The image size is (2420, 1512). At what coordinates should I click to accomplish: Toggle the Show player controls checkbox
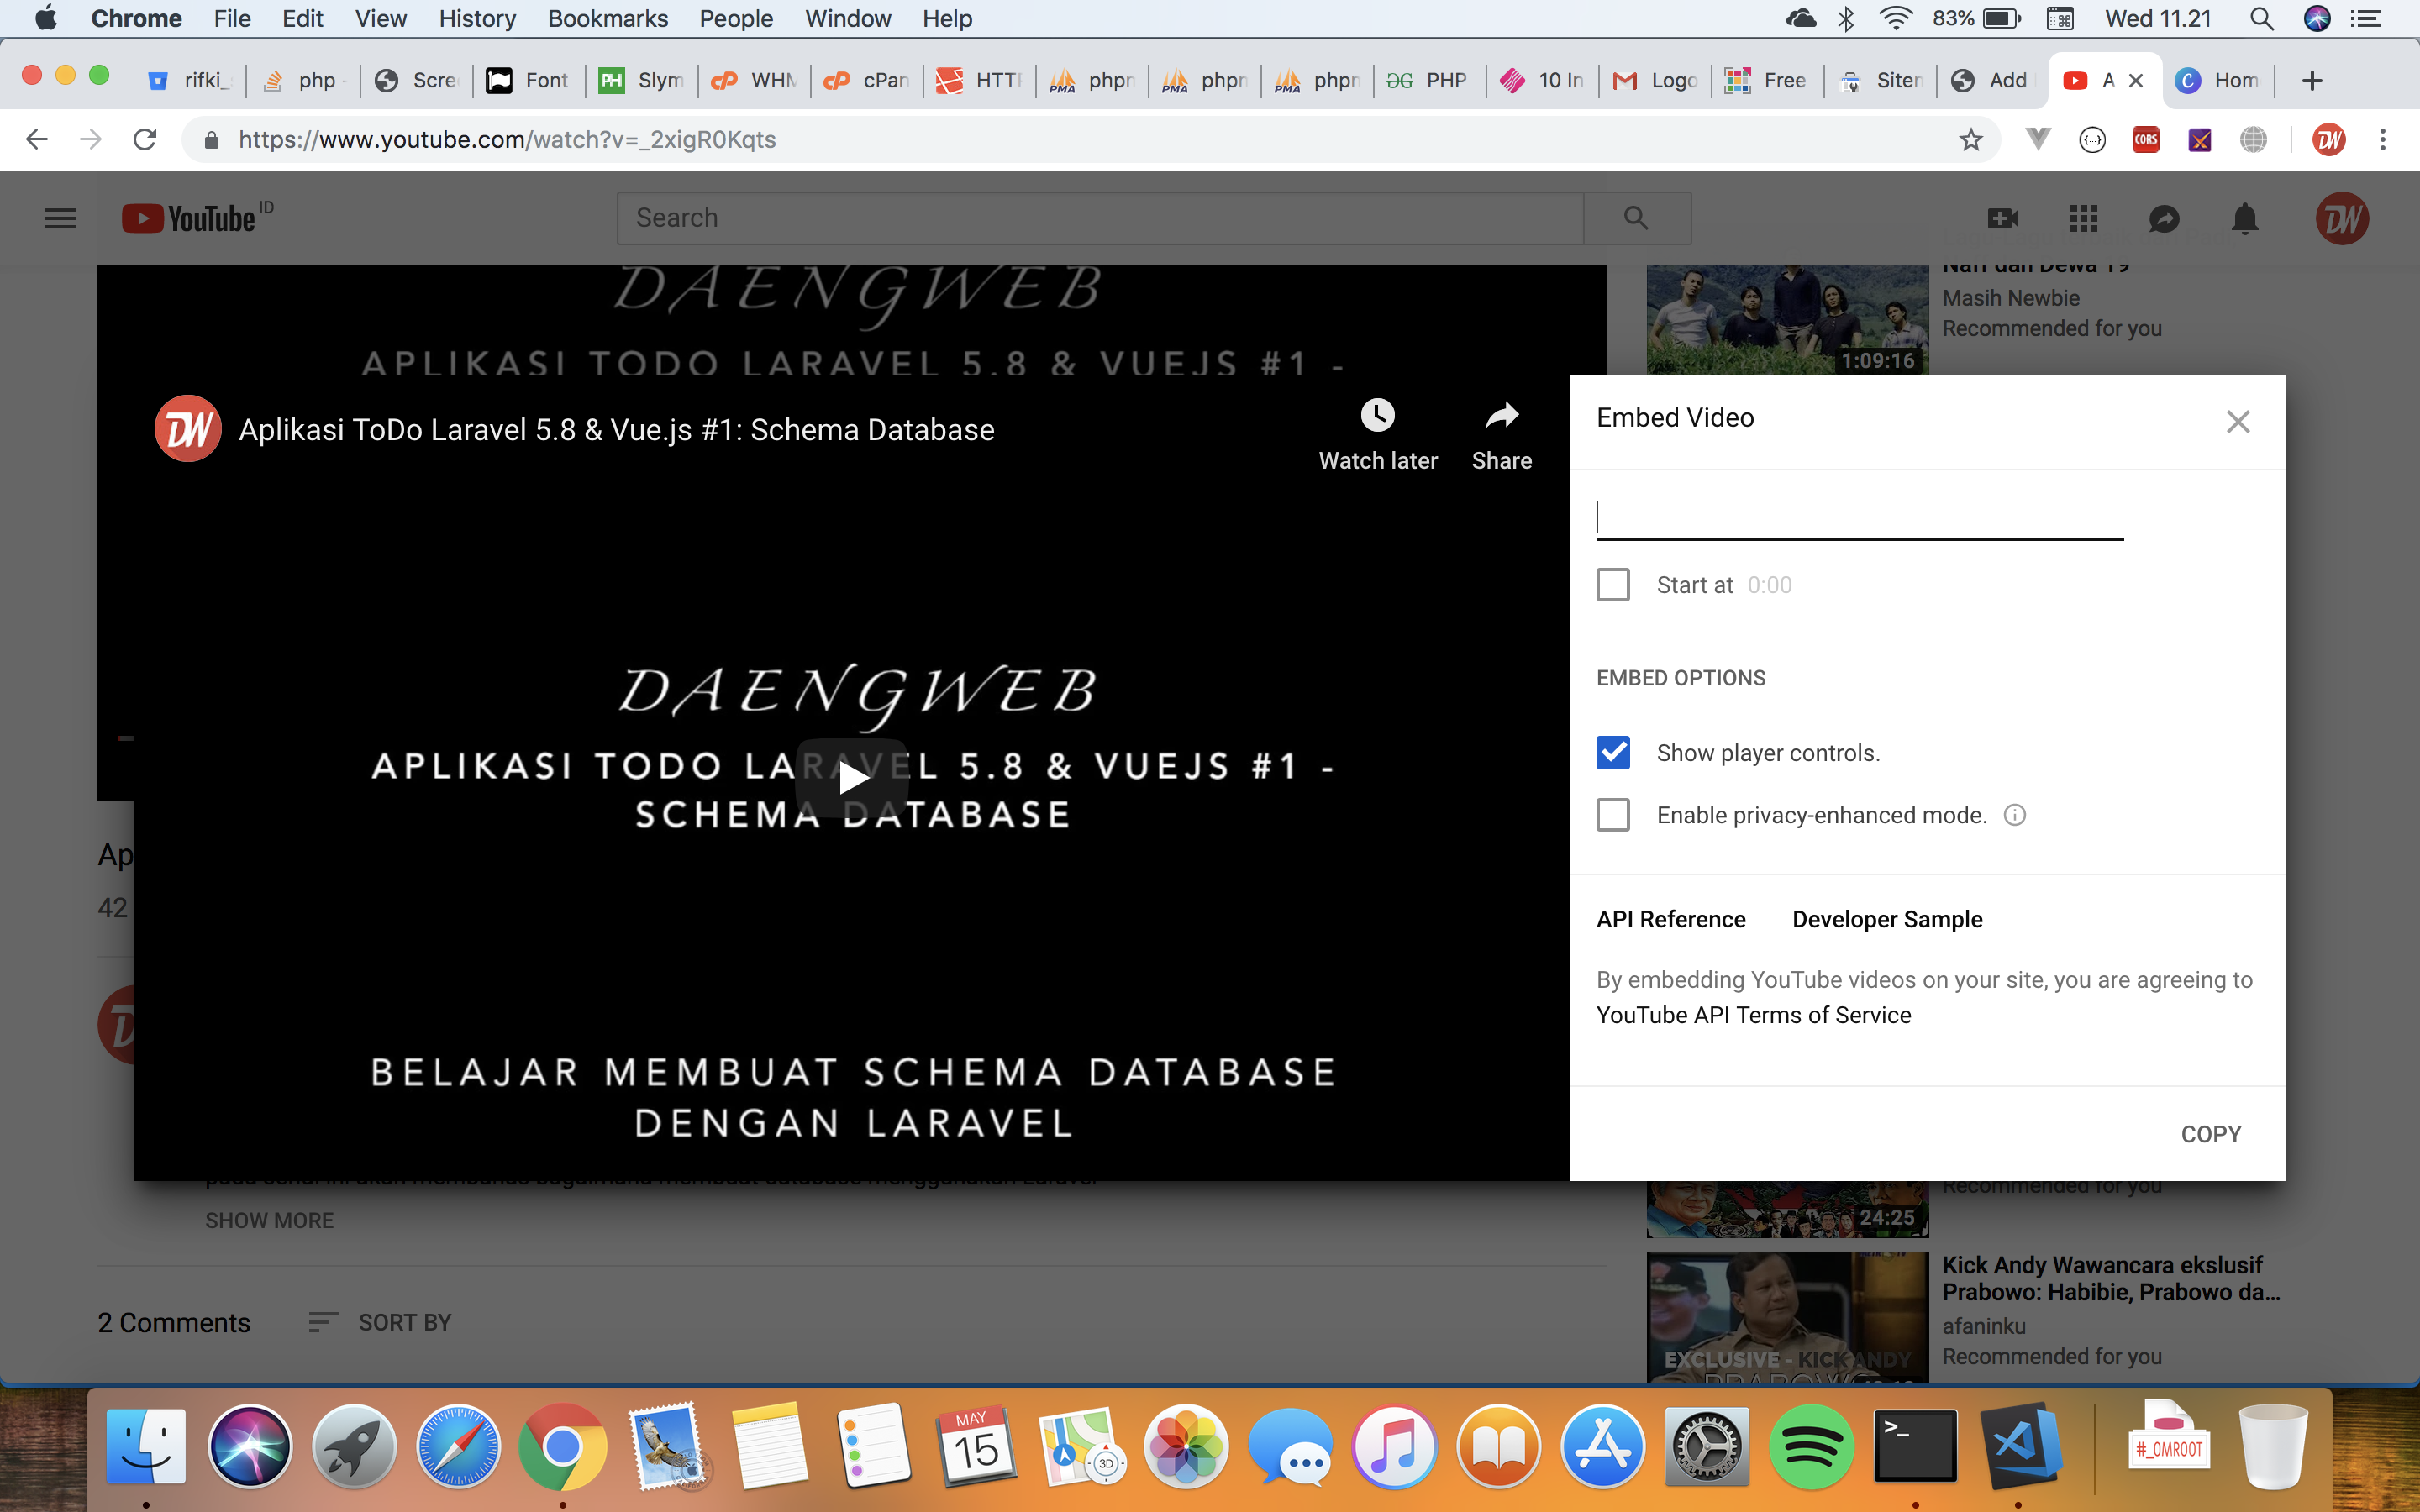(x=1613, y=753)
